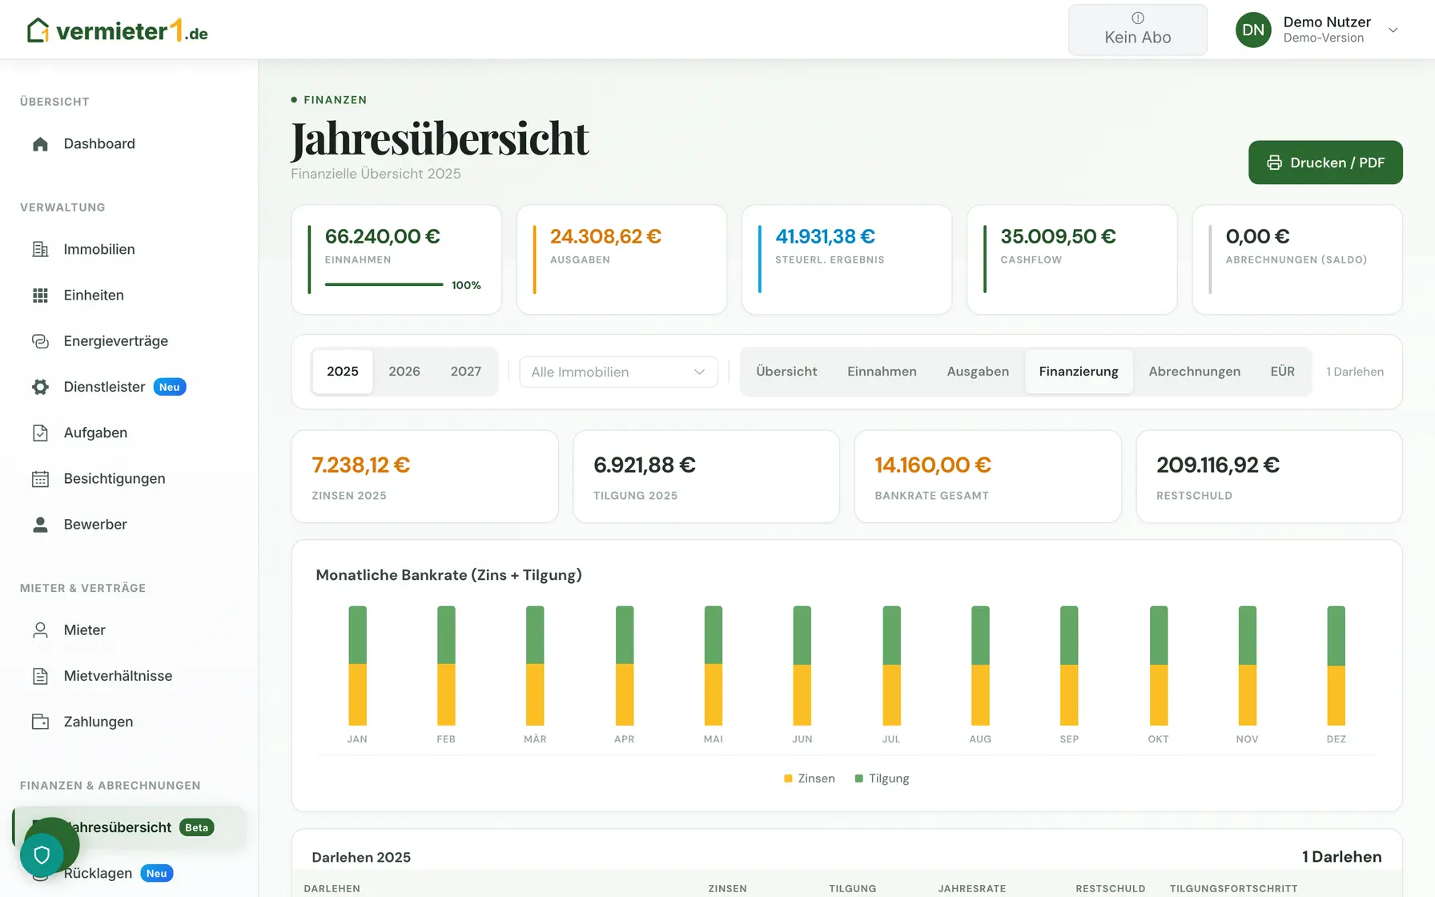Screen dimensions: 1435x897
Task: Click the JAN bar in the chart
Action: click(357, 666)
